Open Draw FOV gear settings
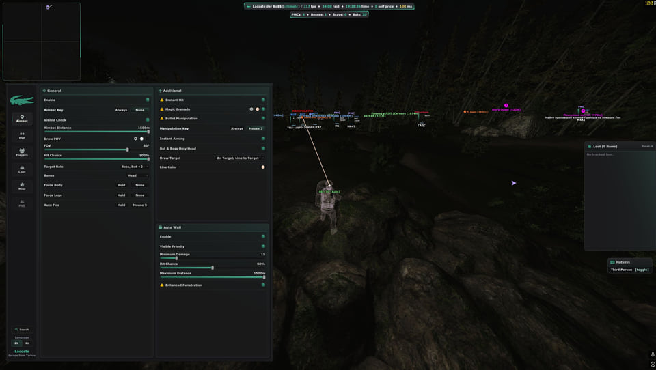Screen dimensions: 656x370 tap(135, 139)
